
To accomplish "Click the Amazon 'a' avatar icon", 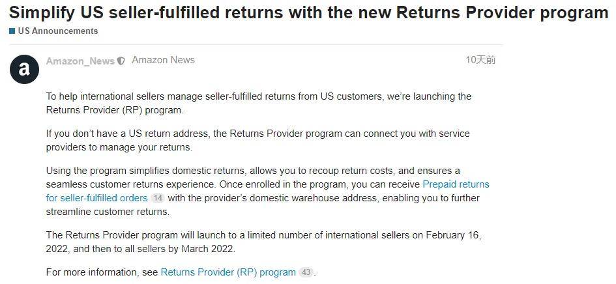I will point(24,68).
